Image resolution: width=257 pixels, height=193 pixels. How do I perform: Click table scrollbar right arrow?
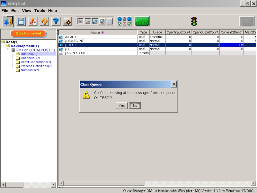[253, 183]
